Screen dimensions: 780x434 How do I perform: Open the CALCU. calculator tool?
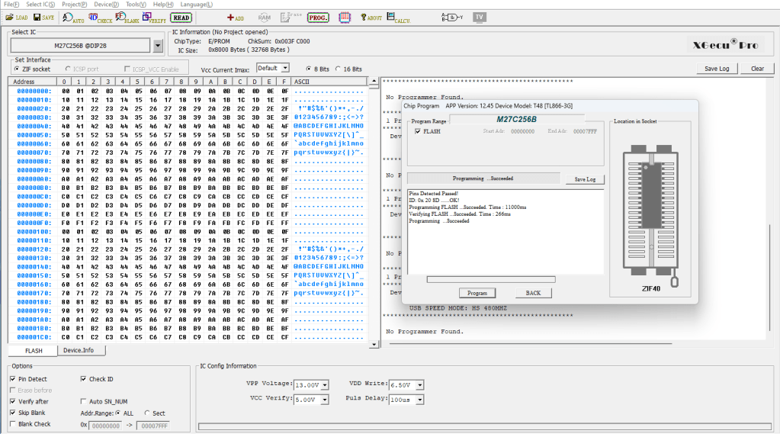point(396,17)
